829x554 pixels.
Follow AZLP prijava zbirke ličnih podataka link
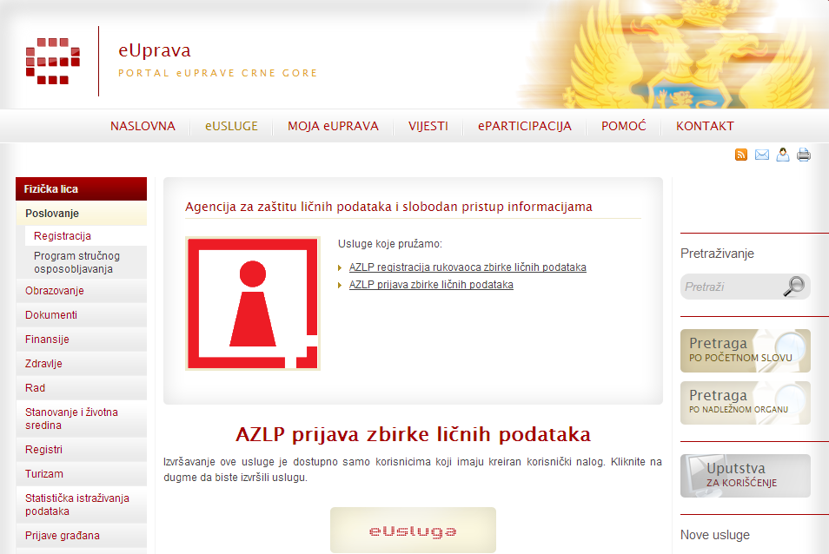tap(431, 285)
